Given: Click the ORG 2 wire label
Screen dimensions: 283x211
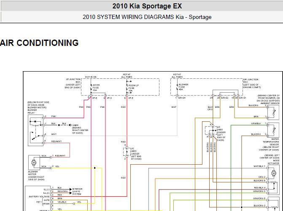Looking at the screenshot, I should [x=262, y=177].
